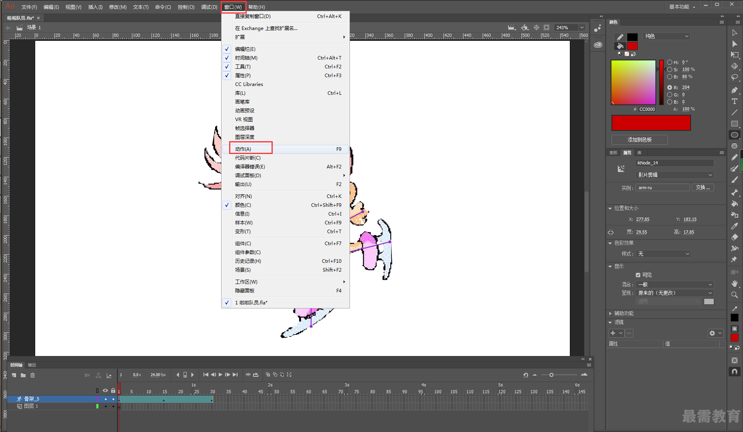Expand the Accessibility section
743x432 pixels.
(x=610, y=313)
